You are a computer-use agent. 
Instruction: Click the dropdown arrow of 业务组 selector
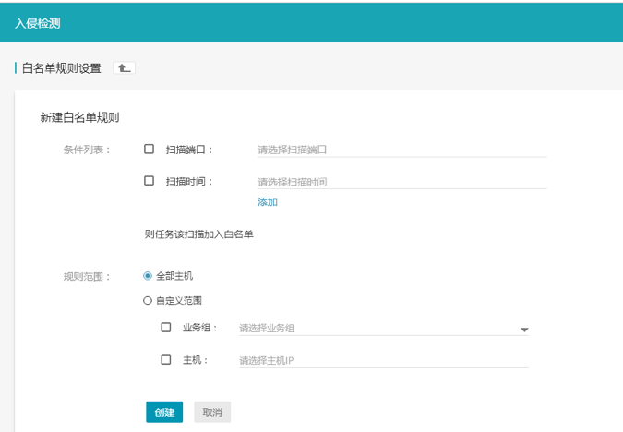[523, 329]
